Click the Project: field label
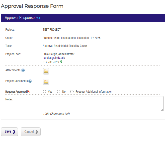The width and height of the screenshot is (165, 141). (x=10, y=30)
